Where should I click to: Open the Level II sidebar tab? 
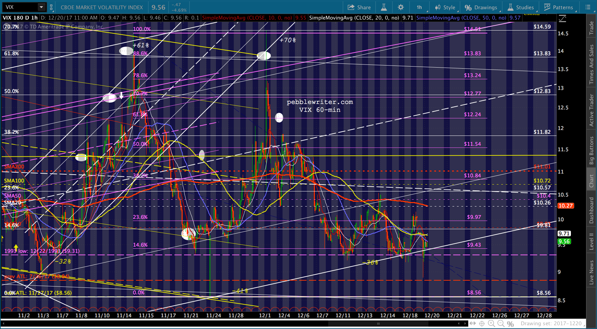(x=592, y=242)
